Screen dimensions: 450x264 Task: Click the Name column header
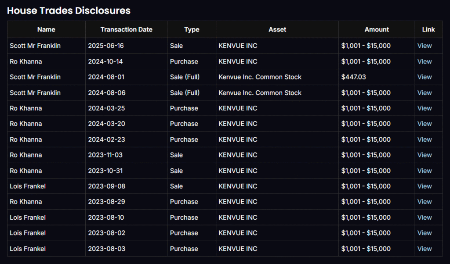point(46,29)
